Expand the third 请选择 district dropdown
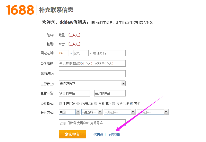The width and height of the screenshot is (206, 142). [153, 112]
